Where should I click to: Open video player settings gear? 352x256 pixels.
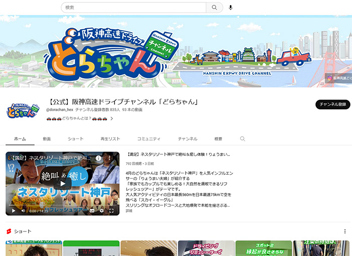102,211
